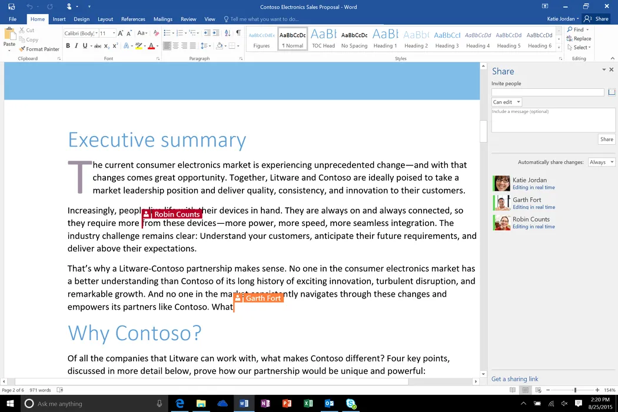Sort the selected paragraph text
Screen dimensions: 618x412
227,34
